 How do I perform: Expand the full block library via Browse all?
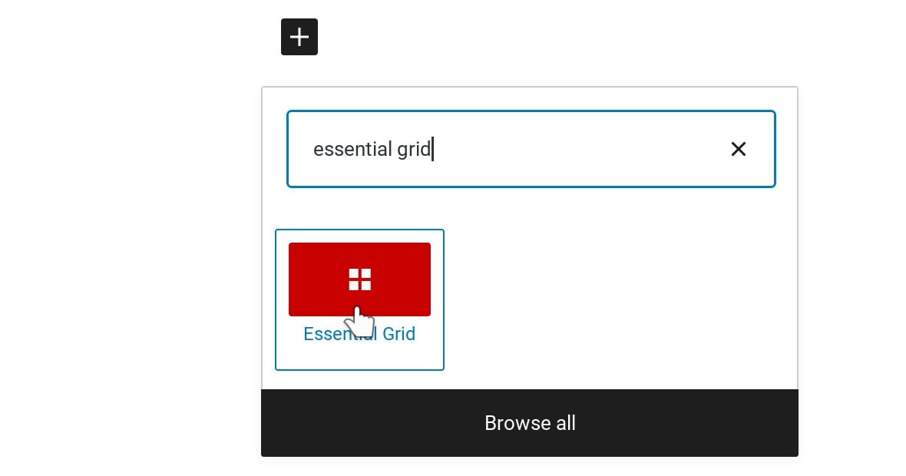coord(530,423)
